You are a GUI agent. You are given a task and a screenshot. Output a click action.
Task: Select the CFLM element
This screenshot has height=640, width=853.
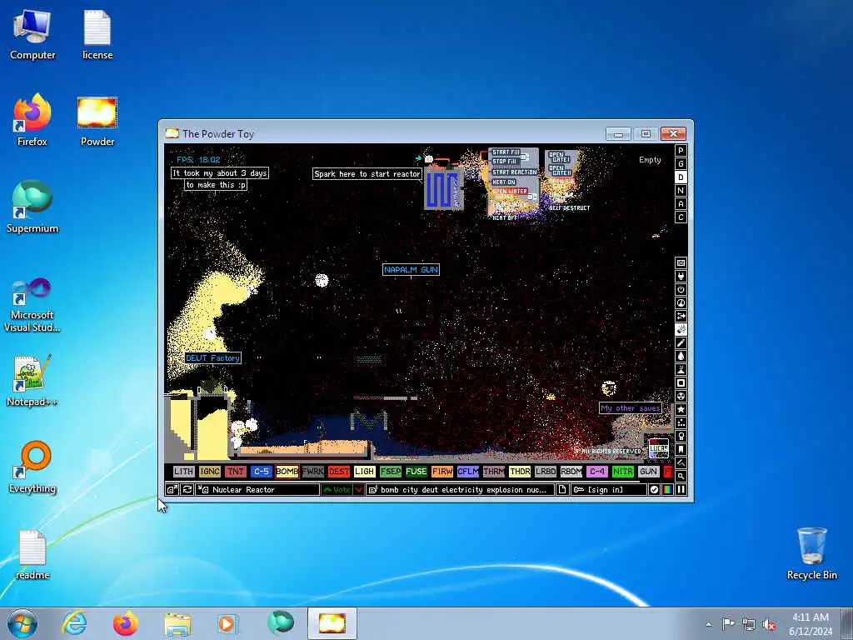pos(468,472)
